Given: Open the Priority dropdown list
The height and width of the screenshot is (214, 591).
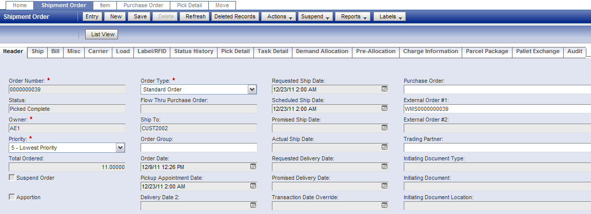Looking at the screenshot, I should [121, 148].
